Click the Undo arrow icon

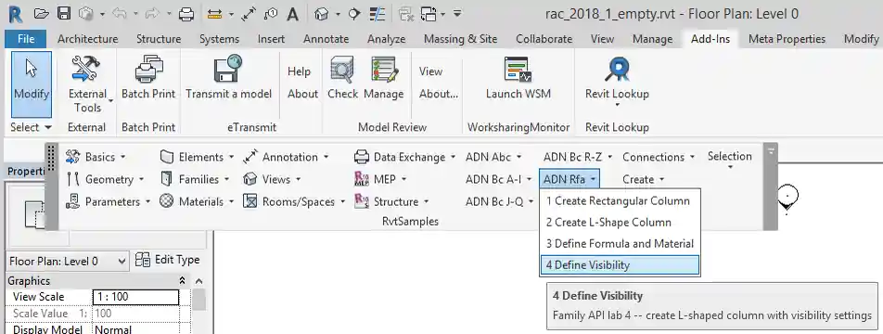(x=120, y=14)
